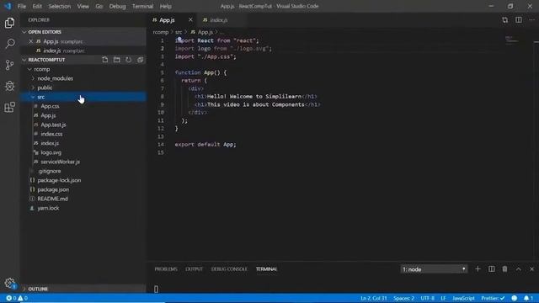Open the Debug view icon
Screen dimensions: 539x303
(9, 86)
